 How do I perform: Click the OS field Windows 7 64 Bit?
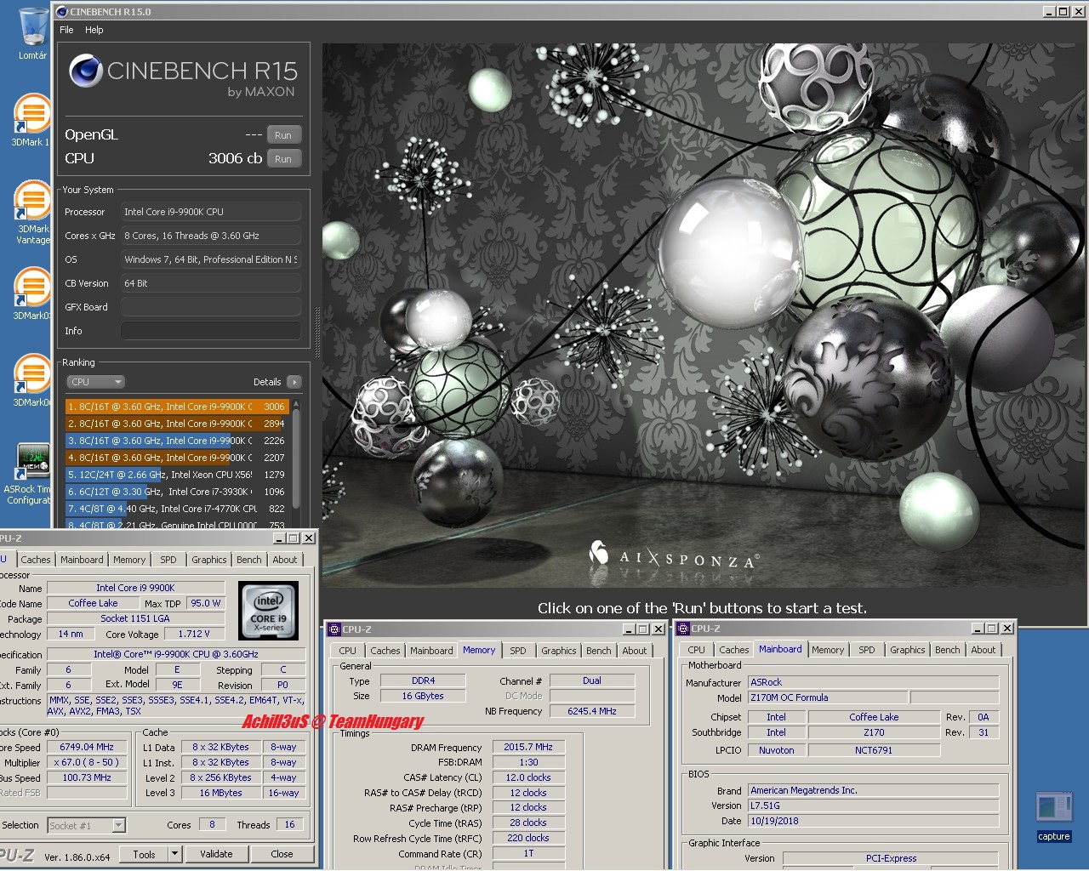coord(211,259)
